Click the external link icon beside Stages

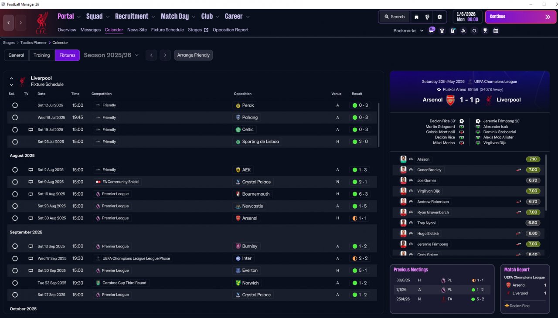click(x=206, y=30)
